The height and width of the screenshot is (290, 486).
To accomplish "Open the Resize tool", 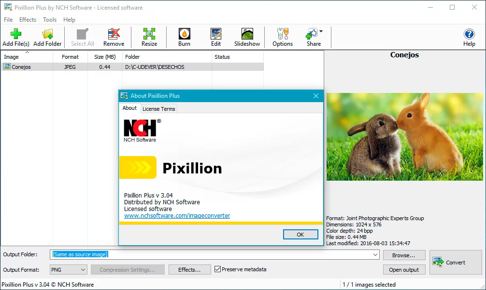I will coord(149,37).
